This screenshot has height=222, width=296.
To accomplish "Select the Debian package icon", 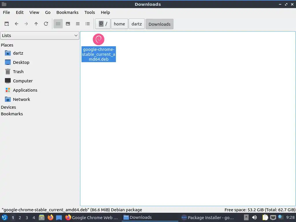I will (x=99, y=39).
